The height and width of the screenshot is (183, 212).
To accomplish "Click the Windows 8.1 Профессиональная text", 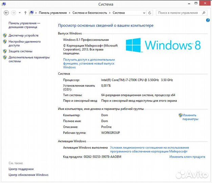I will pos(86,40).
